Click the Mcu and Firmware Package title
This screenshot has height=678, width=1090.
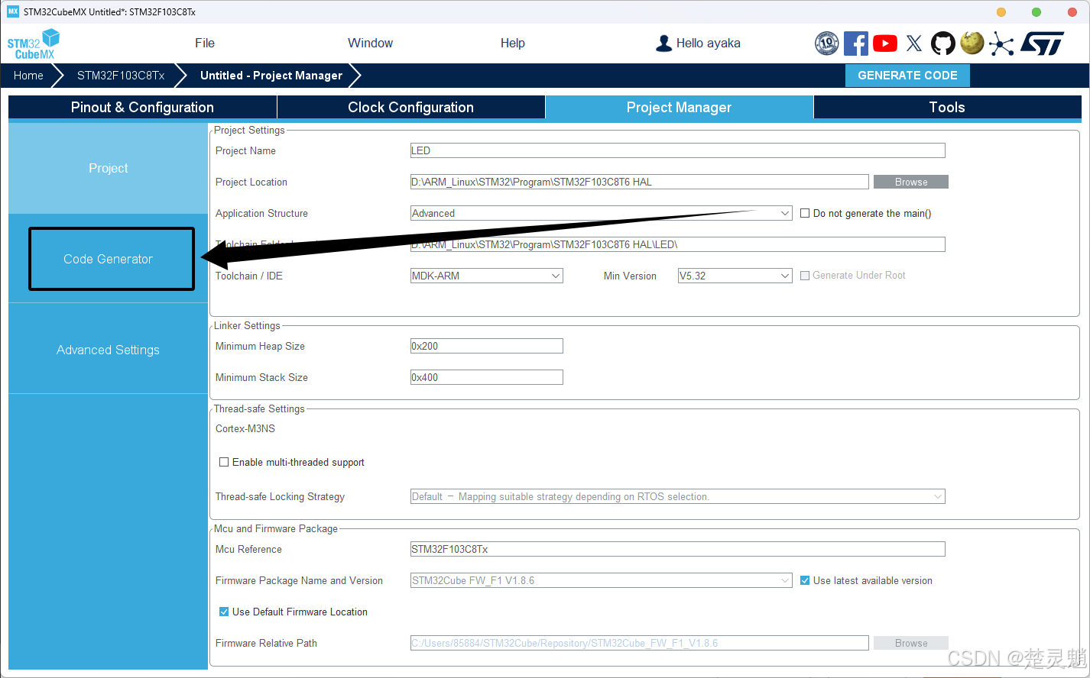276,528
